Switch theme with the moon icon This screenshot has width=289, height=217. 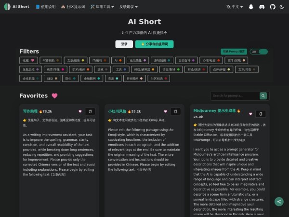(x=283, y=7)
